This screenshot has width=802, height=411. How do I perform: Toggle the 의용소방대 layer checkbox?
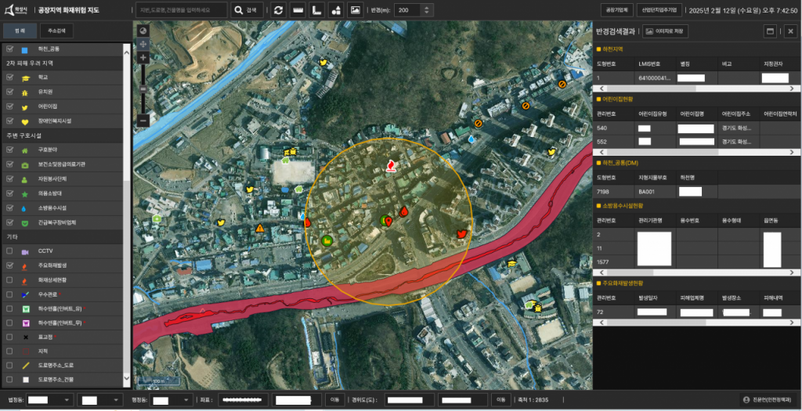coord(9,193)
